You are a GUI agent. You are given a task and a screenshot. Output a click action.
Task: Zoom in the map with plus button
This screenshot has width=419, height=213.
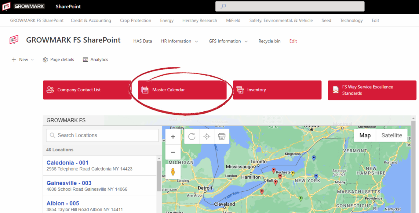pos(173,137)
